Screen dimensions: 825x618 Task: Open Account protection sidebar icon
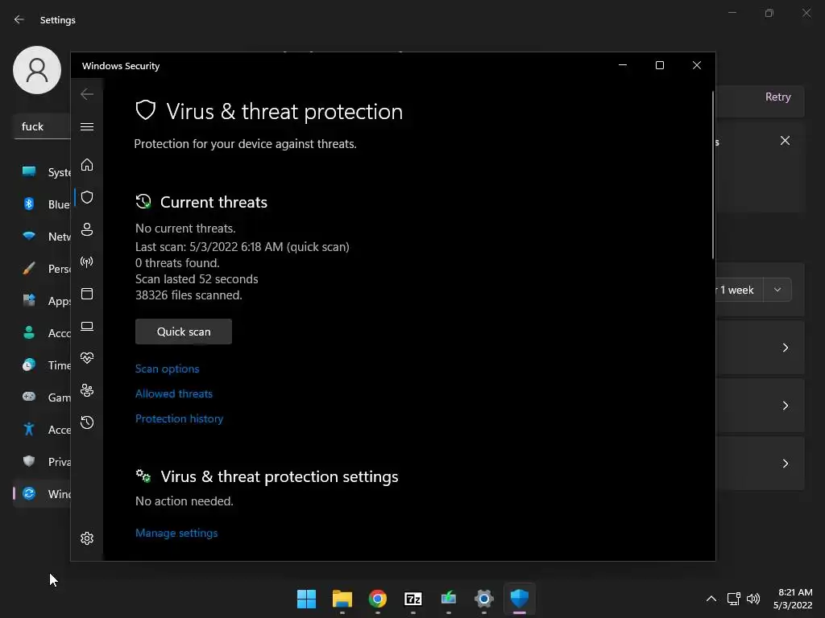coord(87,229)
